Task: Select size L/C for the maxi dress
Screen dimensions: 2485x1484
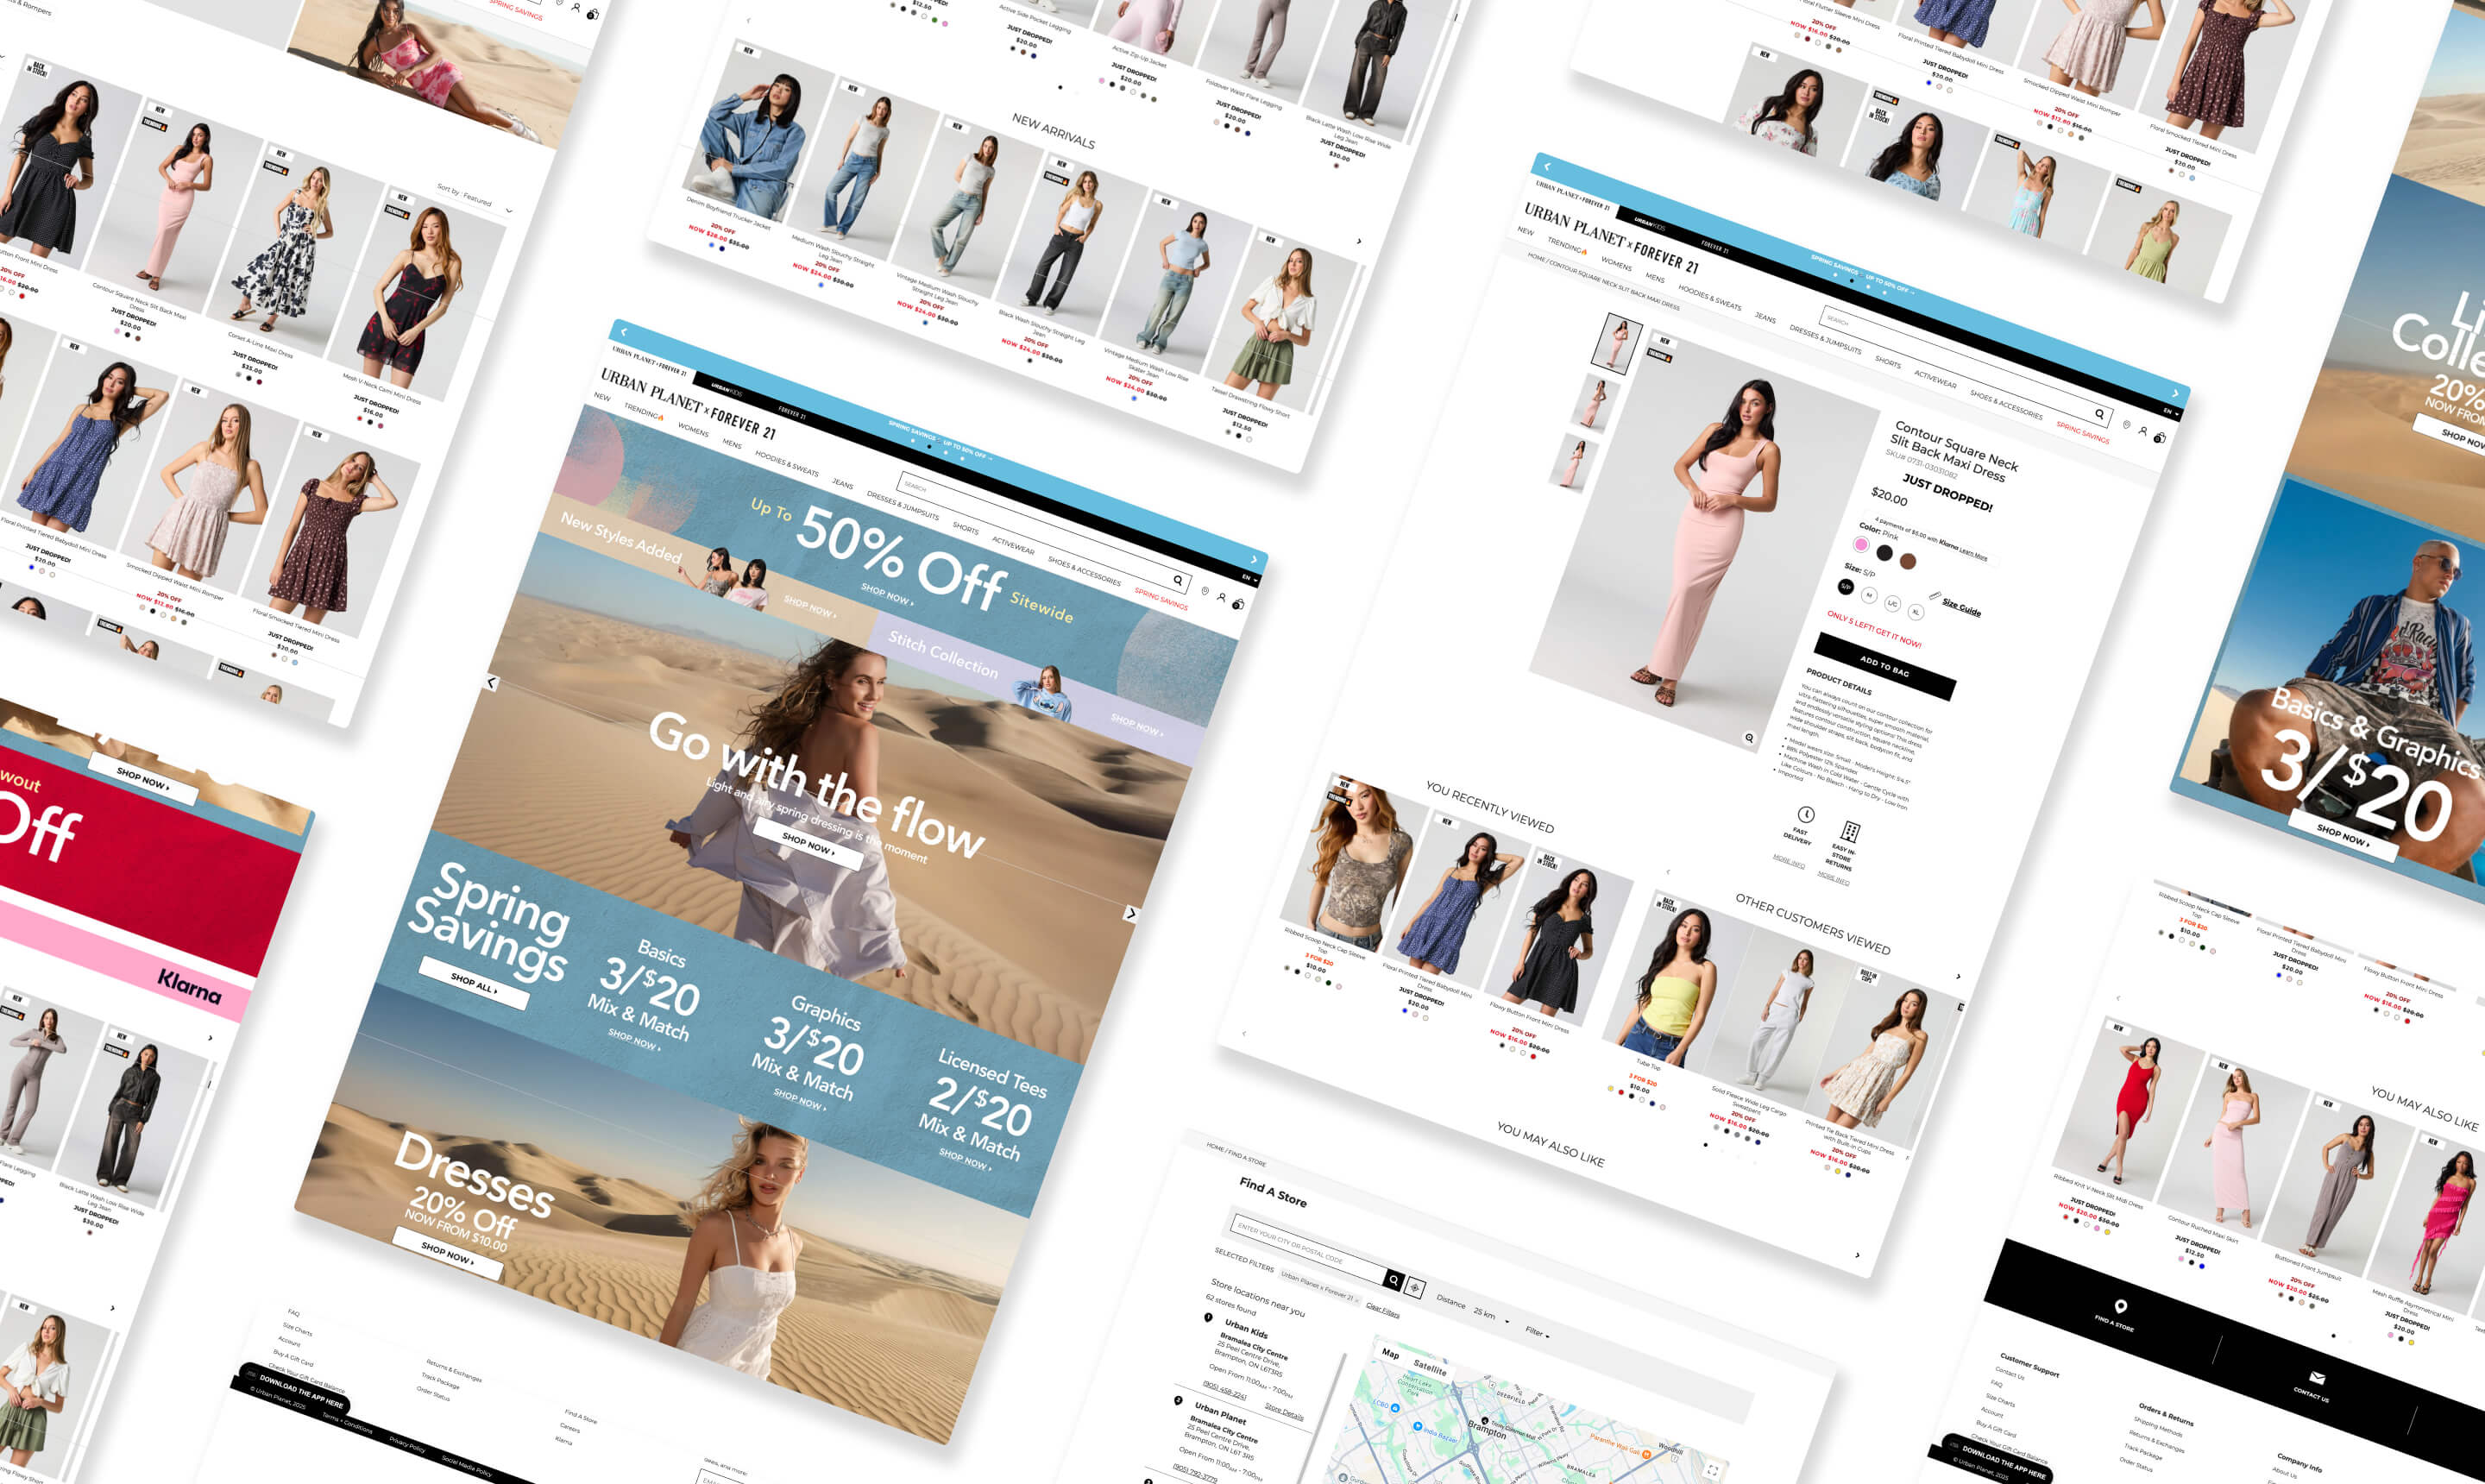Action: [x=1892, y=603]
